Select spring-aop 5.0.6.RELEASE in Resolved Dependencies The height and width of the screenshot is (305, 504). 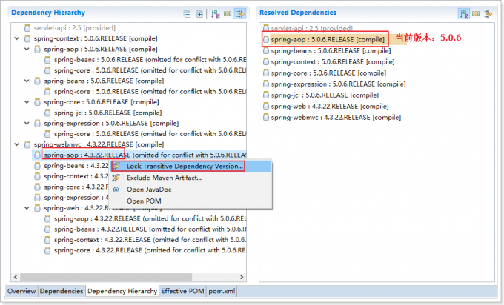(x=328, y=39)
